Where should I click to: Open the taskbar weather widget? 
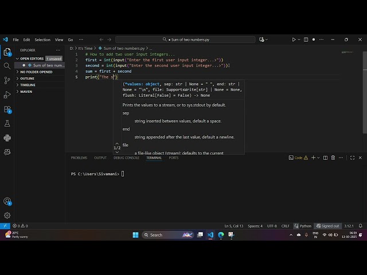point(17,235)
